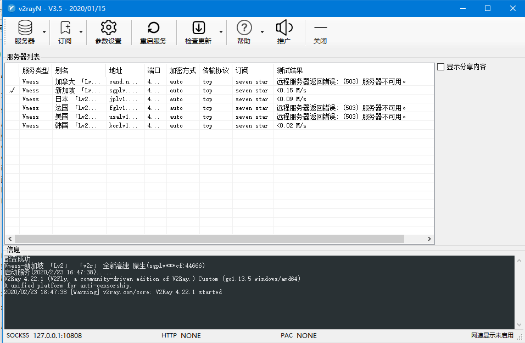Click the 关闭 toolbar button
Image resolution: width=525 pixels, height=343 pixels.
point(320,32)
